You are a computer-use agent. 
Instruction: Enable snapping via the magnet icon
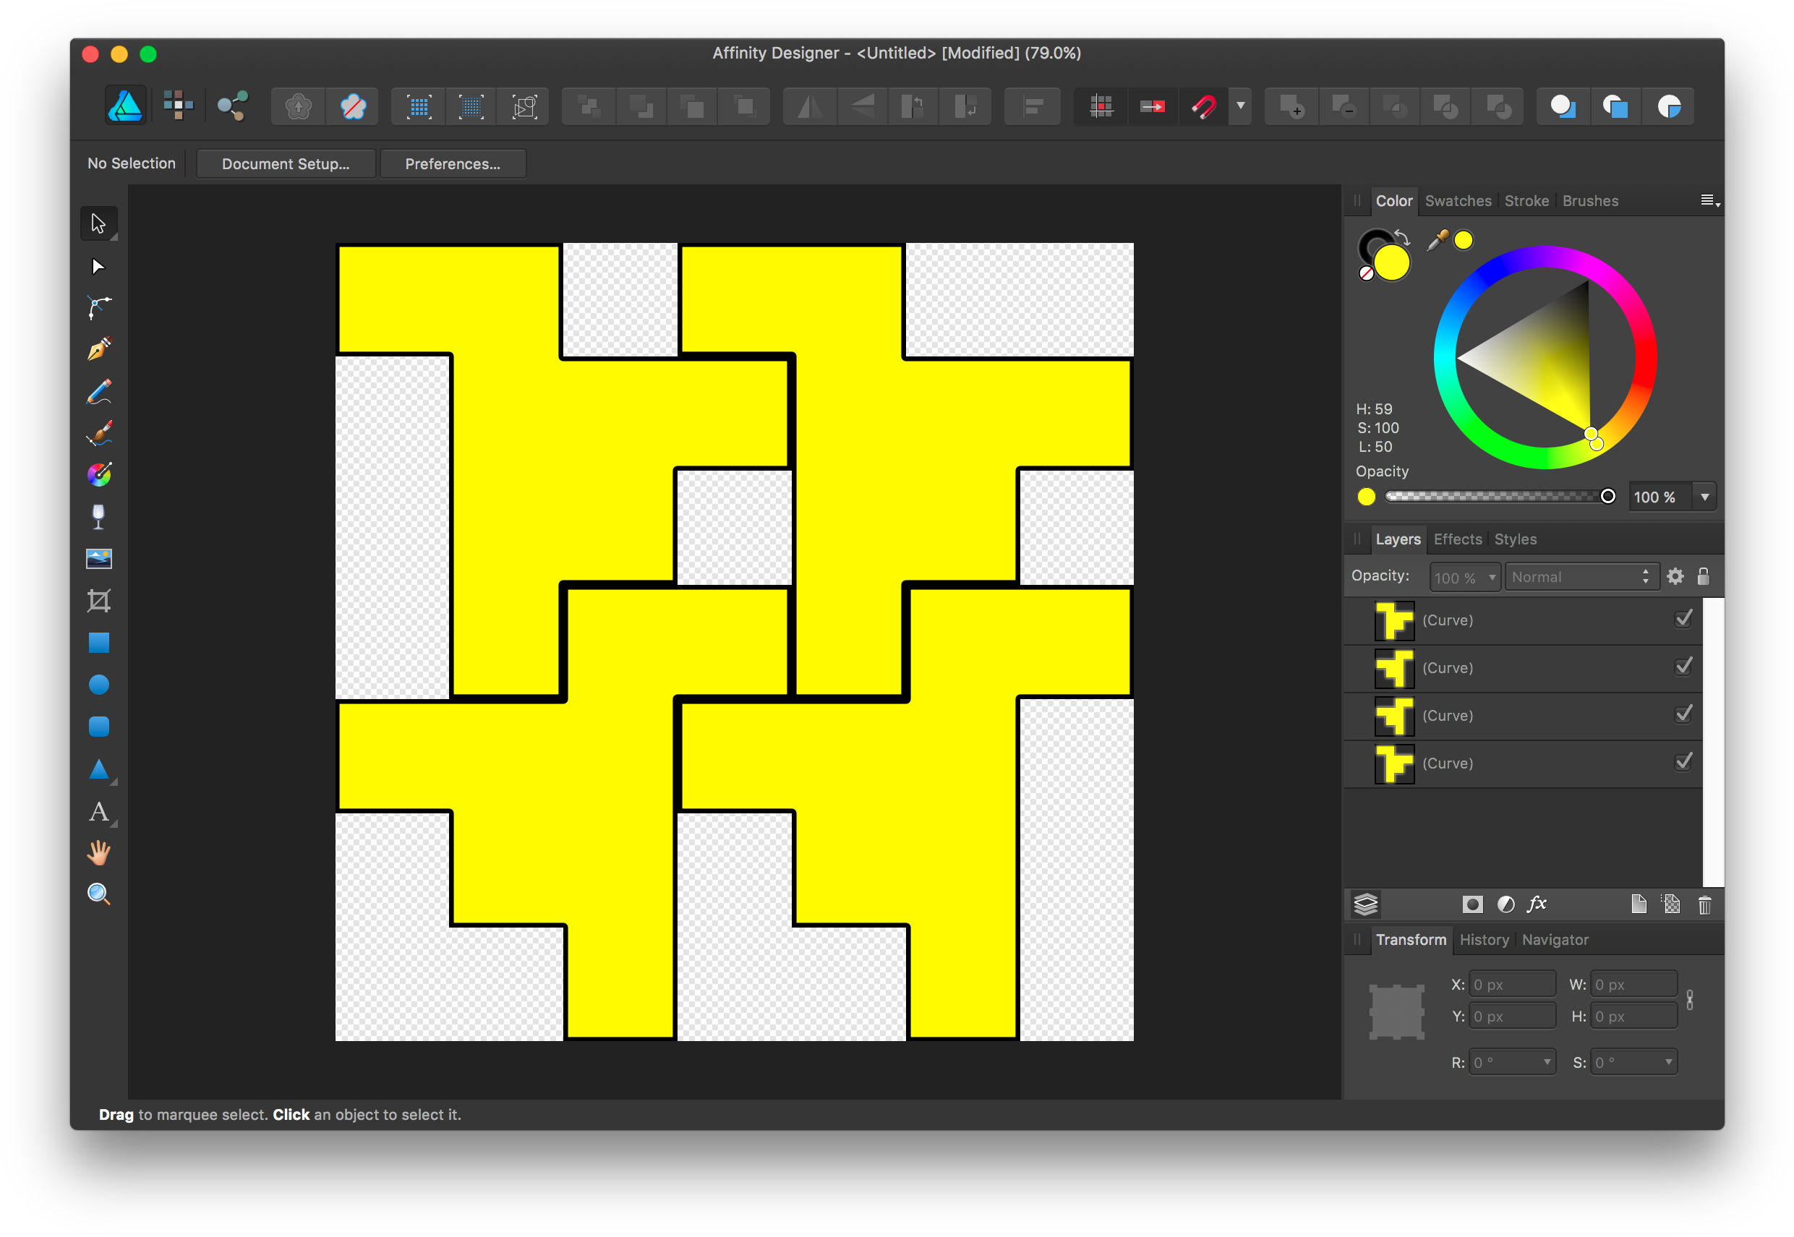pos(1204,106)
